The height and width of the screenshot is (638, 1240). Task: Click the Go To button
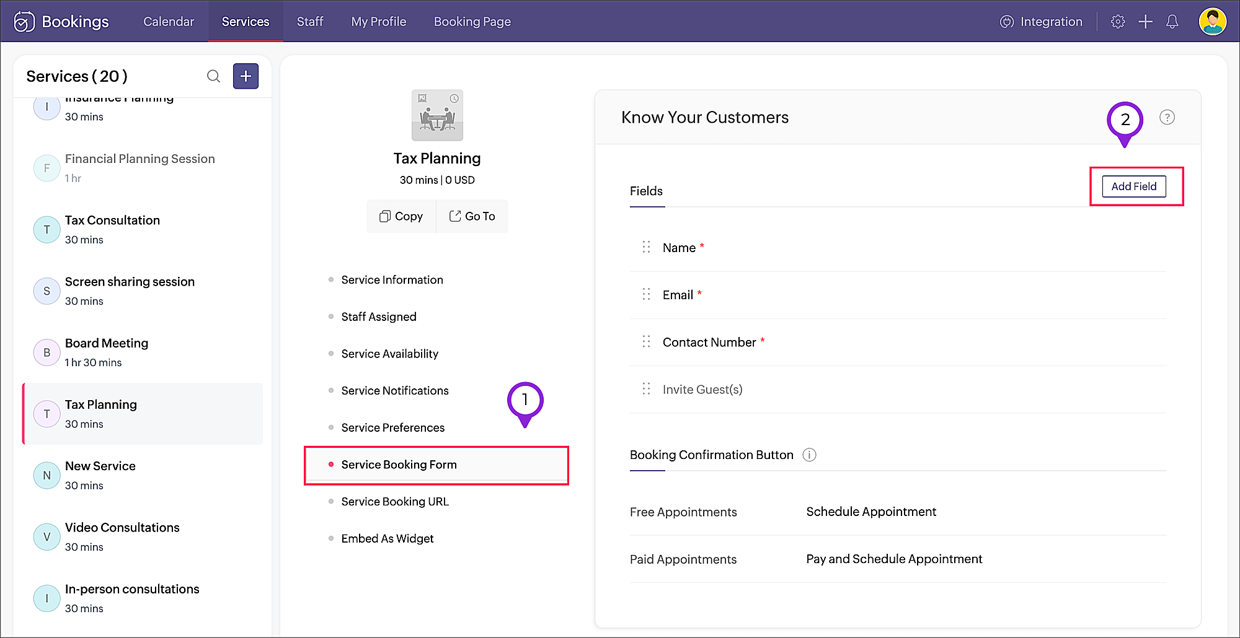(472, 216)
